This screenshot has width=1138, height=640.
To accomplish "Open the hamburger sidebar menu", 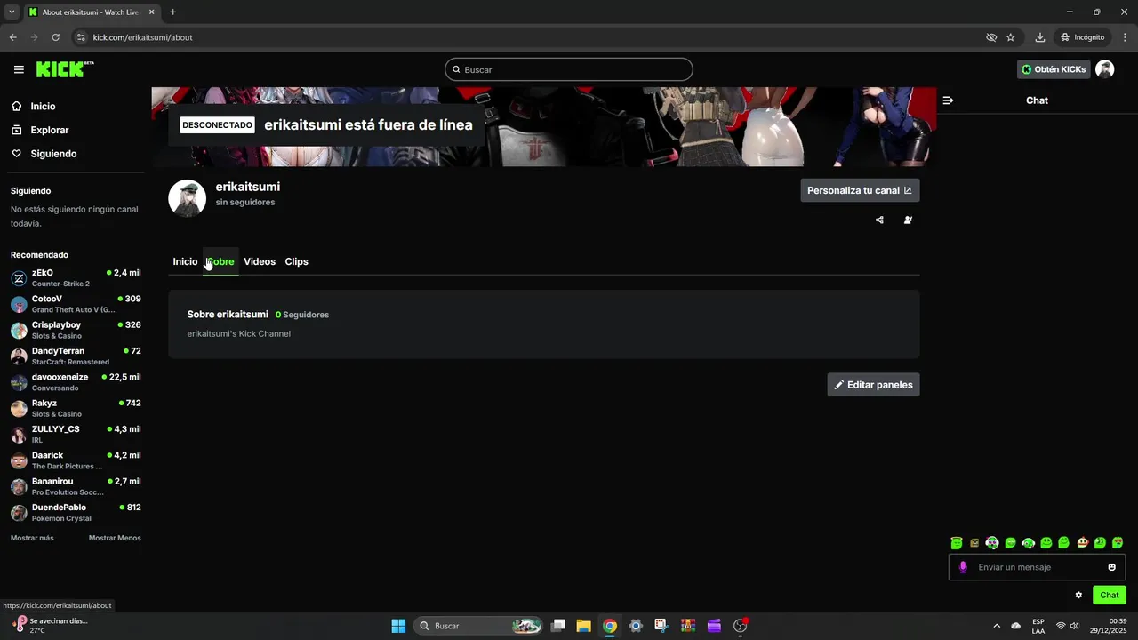I will point(19,69).
